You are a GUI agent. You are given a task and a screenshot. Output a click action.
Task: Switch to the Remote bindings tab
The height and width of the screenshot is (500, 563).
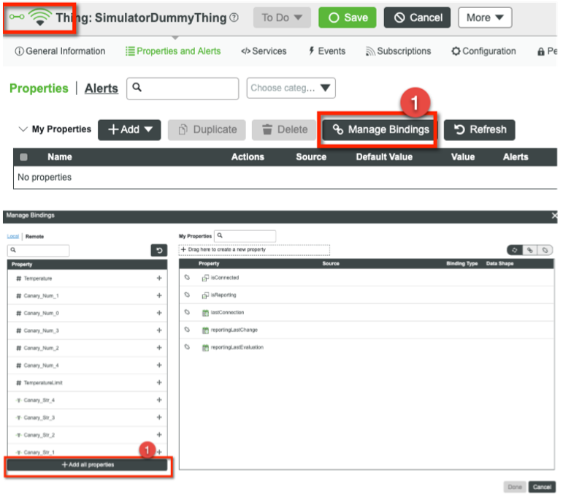coord(35,237)
